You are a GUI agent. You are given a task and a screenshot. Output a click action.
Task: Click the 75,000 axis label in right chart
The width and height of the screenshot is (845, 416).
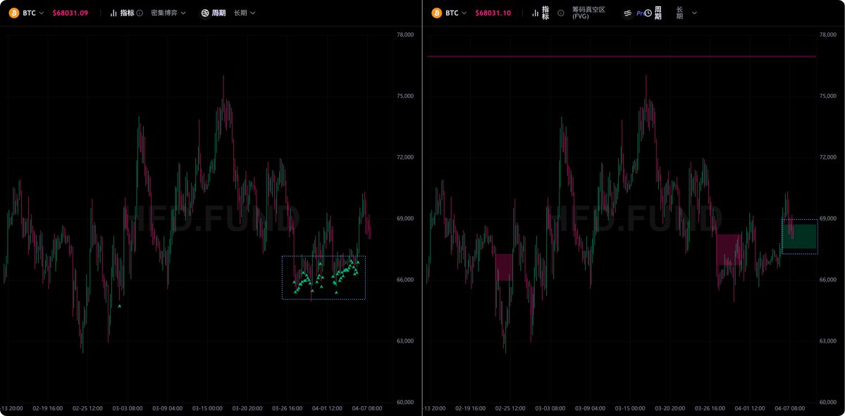827,96
